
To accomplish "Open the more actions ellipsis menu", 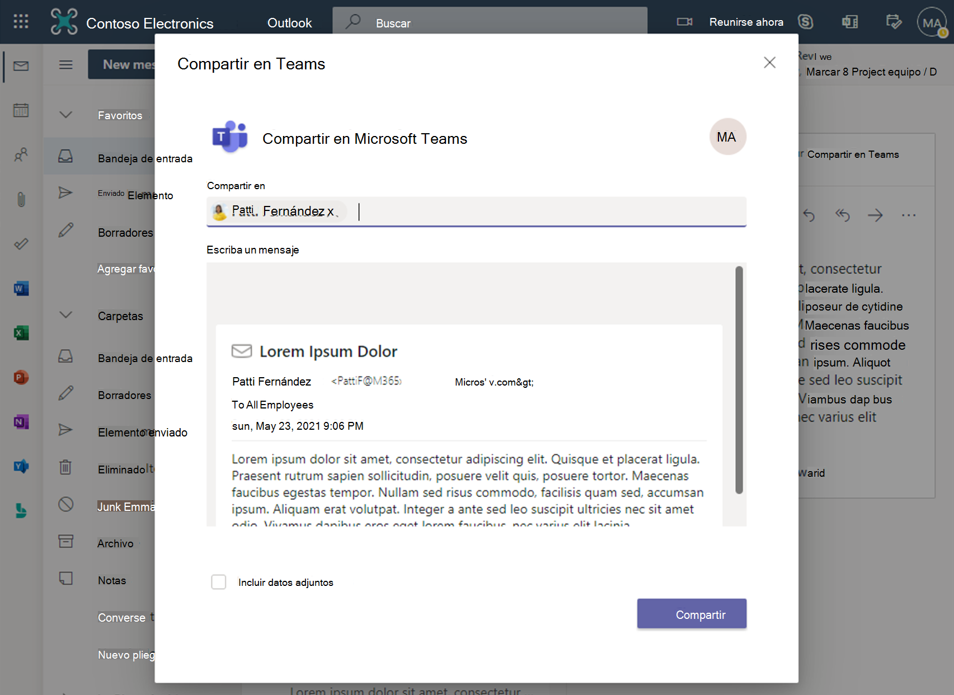I will (x=908, y=215).
